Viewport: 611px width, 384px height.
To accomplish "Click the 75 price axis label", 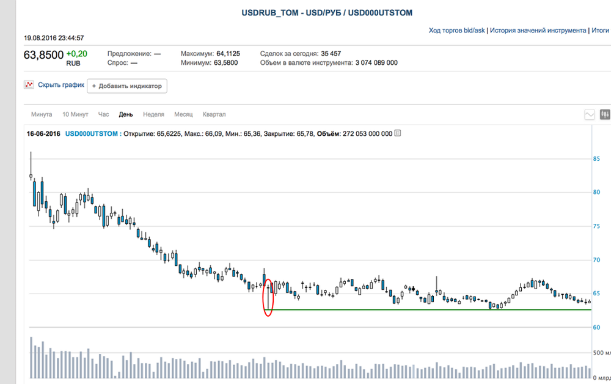I will pos(596,226).
